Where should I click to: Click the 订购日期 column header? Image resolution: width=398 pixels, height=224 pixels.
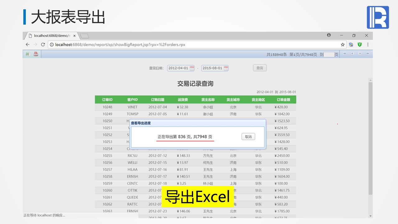(158, 100)
